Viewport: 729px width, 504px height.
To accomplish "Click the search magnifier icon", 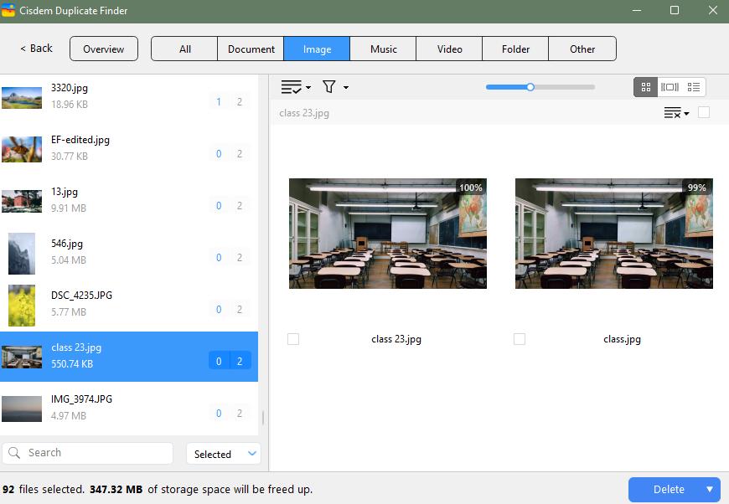I will coord(14,453).
